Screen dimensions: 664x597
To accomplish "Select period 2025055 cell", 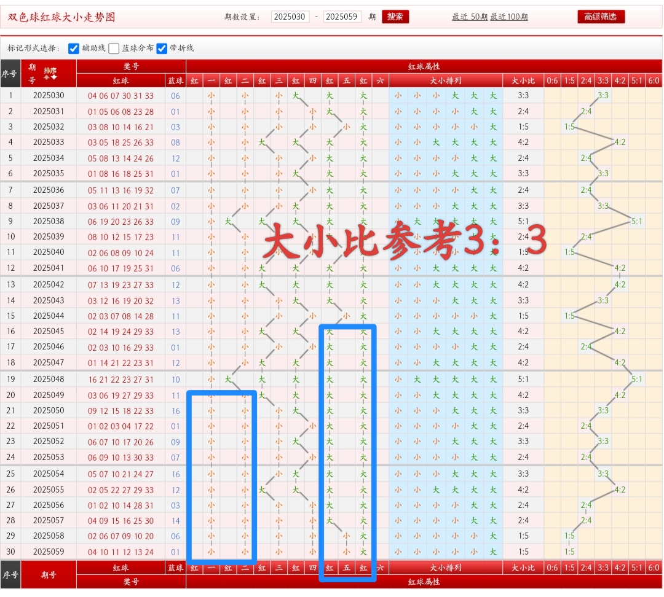I will [x=49, y=490].
